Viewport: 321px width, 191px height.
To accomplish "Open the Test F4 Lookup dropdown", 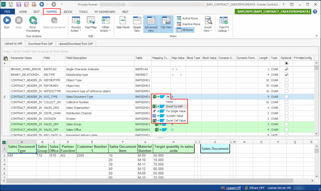I will (x=223, y=24).
